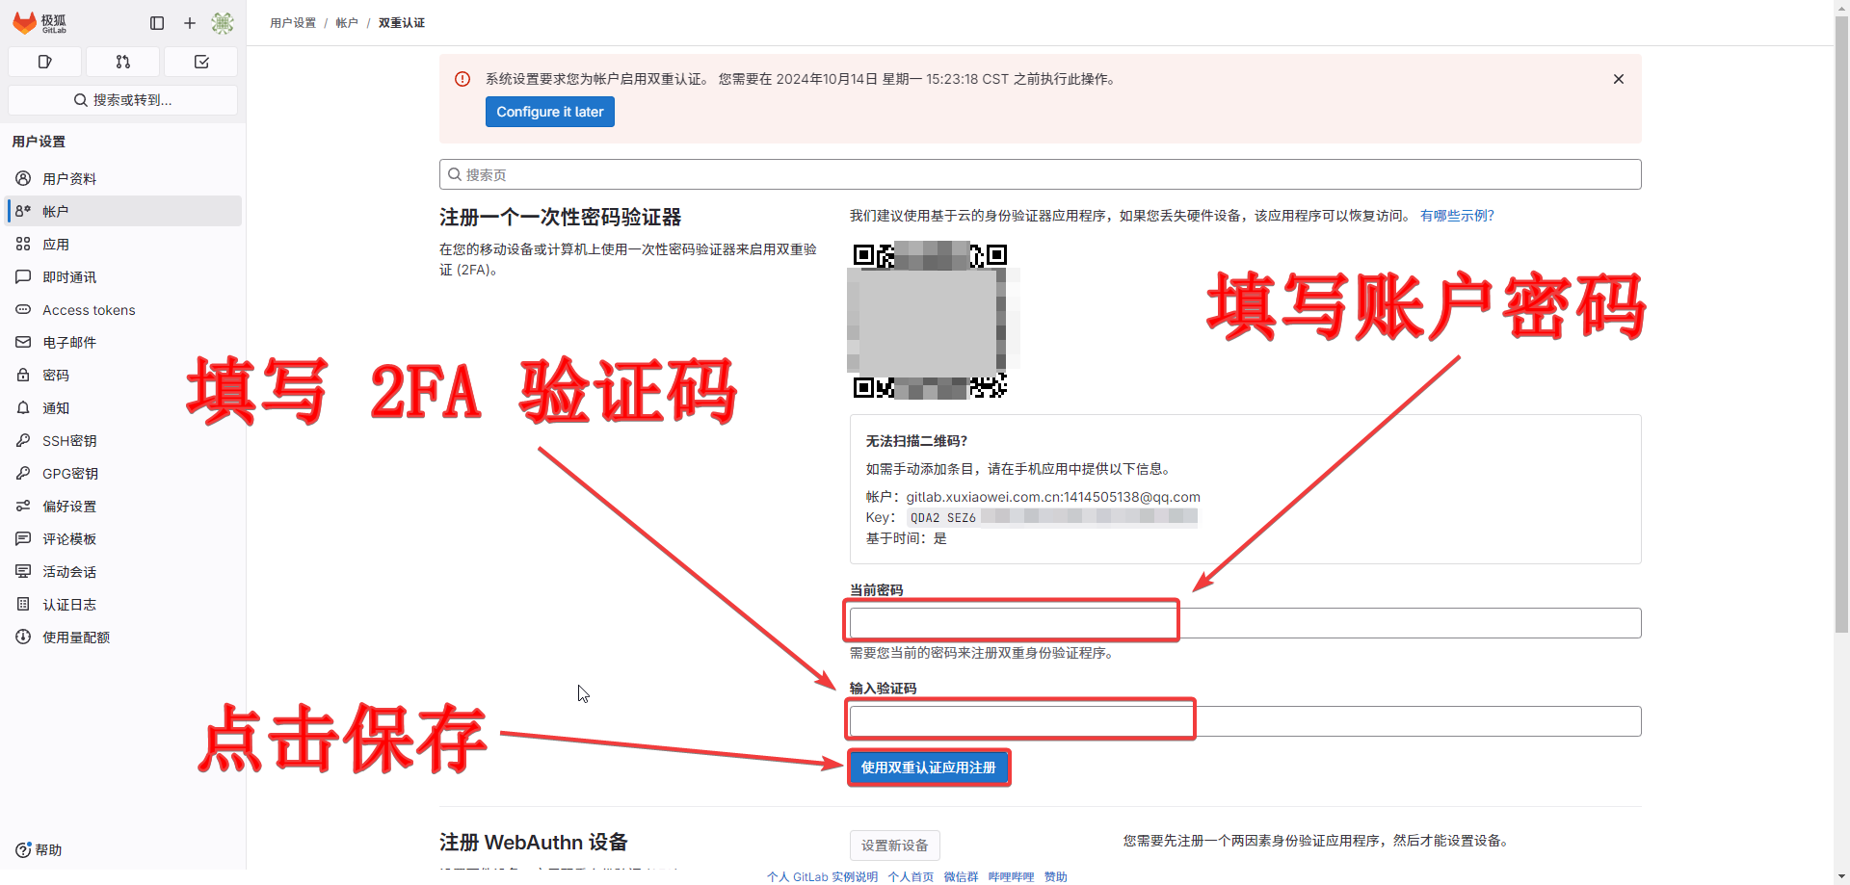
Task: Open the user avatar menu
Action: pyautogui.click(x=223, y=23)
